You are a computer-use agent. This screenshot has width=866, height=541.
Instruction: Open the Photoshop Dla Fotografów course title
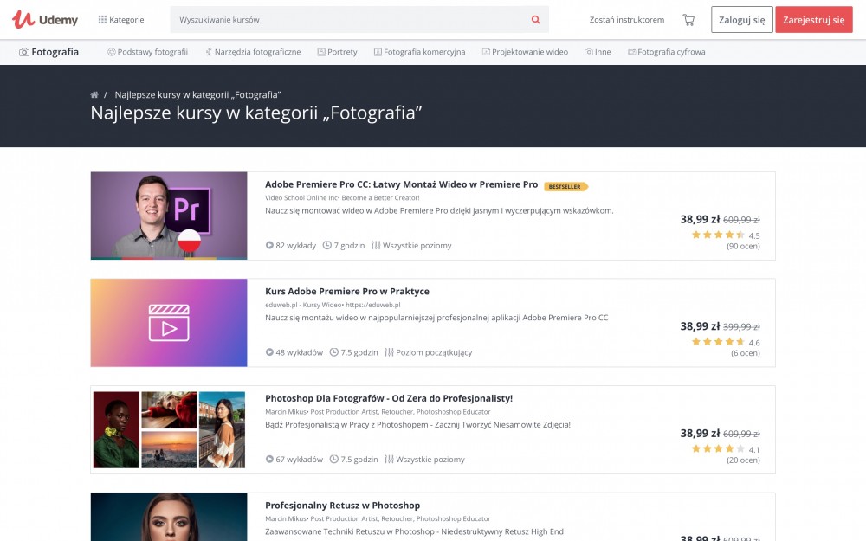pyautogui.click(x=389, y=398)
